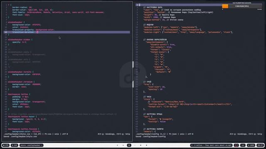Click the 'Saved .config/waybar/config' message
The width and height of the screenshot is (266, 149).
[150, 137]
